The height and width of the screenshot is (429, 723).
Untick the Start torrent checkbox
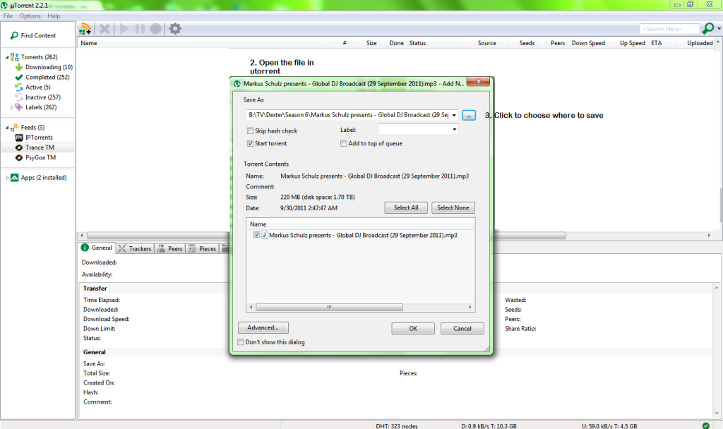point(250,143)
